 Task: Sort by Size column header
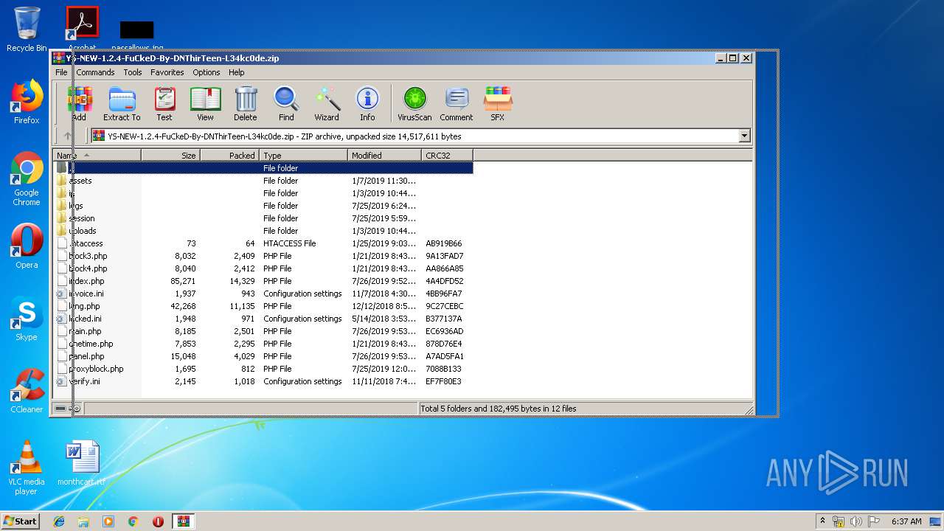pos(170,156)
